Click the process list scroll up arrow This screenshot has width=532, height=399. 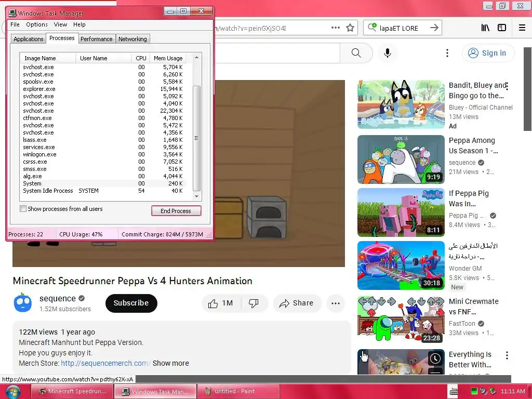coord(196,58)
